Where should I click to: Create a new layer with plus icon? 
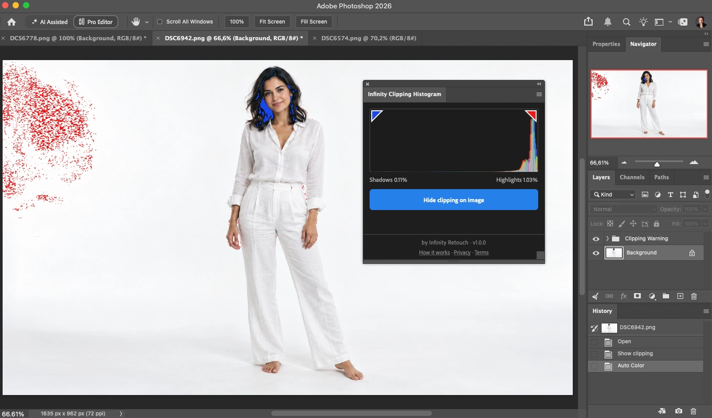680,296
